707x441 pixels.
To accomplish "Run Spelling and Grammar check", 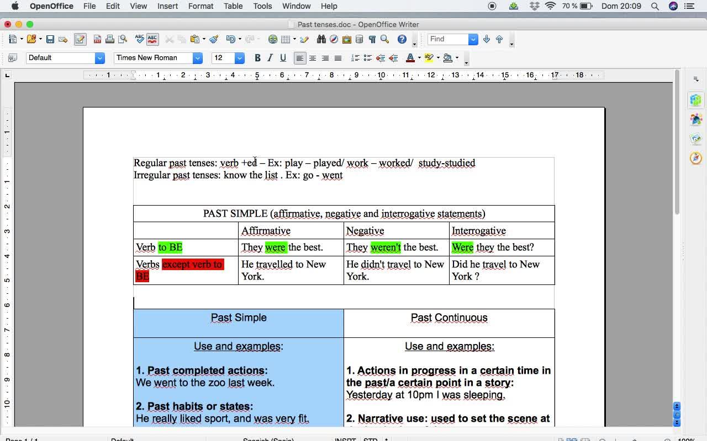I will tap(140, 39).
